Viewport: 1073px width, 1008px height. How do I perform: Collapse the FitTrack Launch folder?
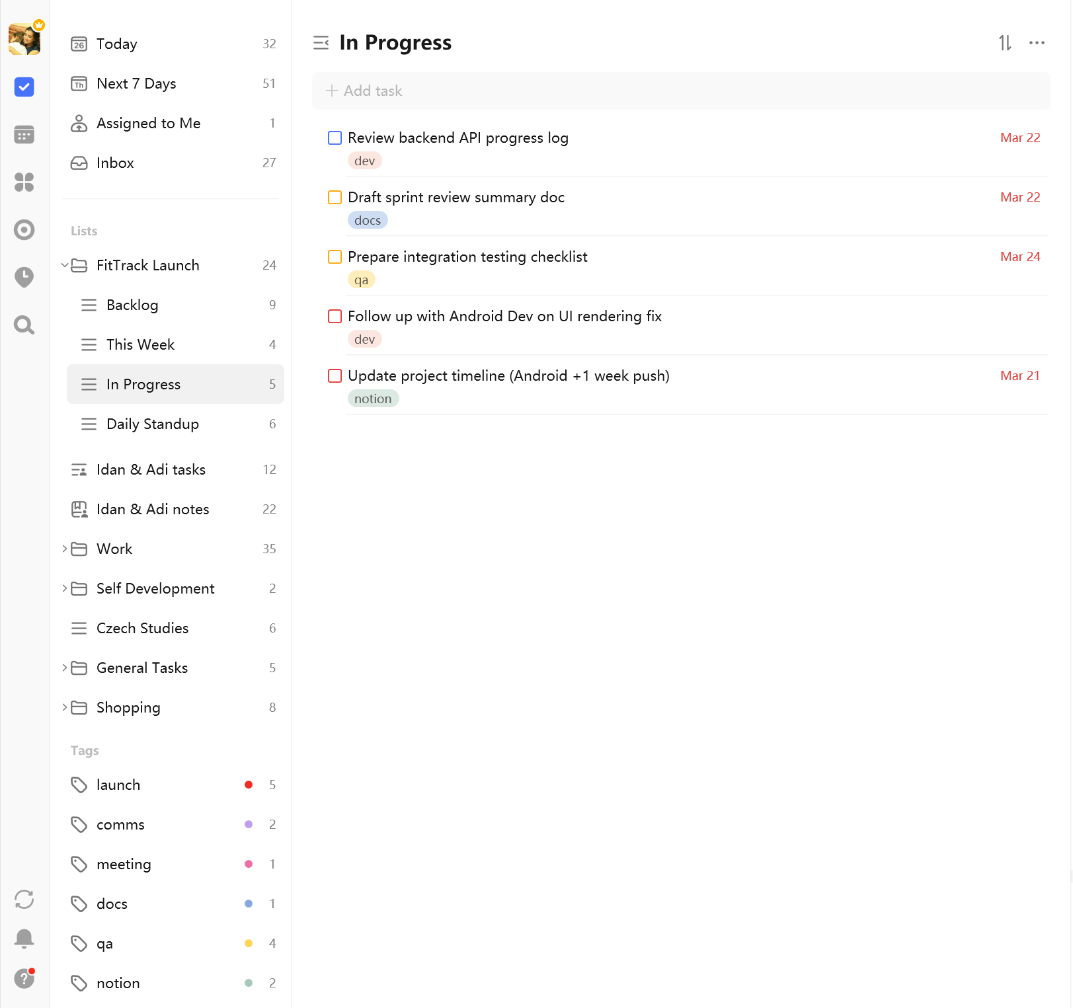pyautogui.click(x=65, y=266)
